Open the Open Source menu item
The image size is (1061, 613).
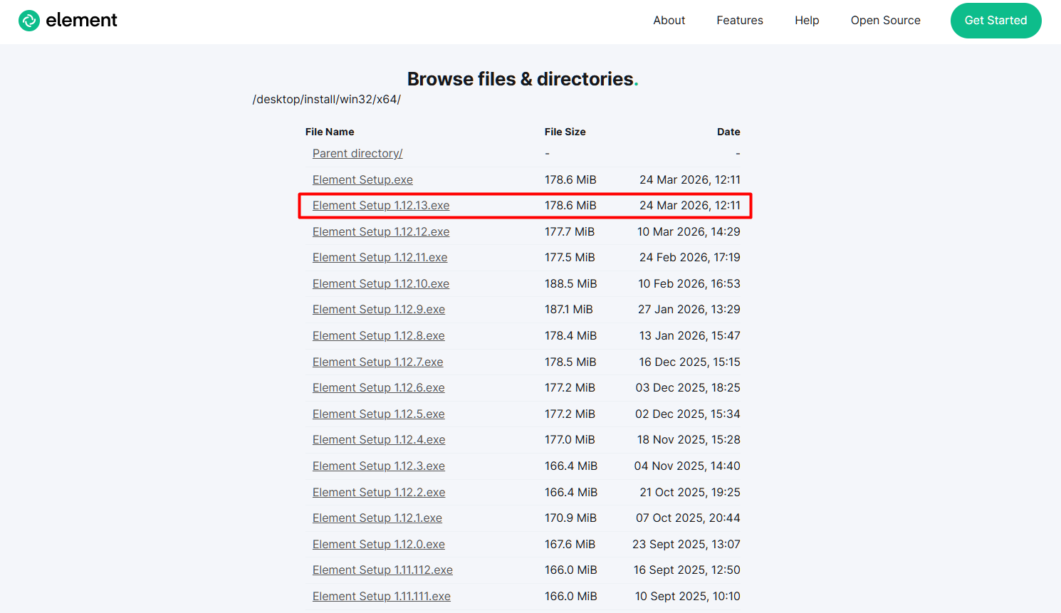point(886,21)
